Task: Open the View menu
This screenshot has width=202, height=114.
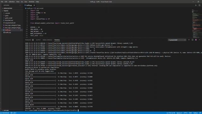Action: point(18,2)
